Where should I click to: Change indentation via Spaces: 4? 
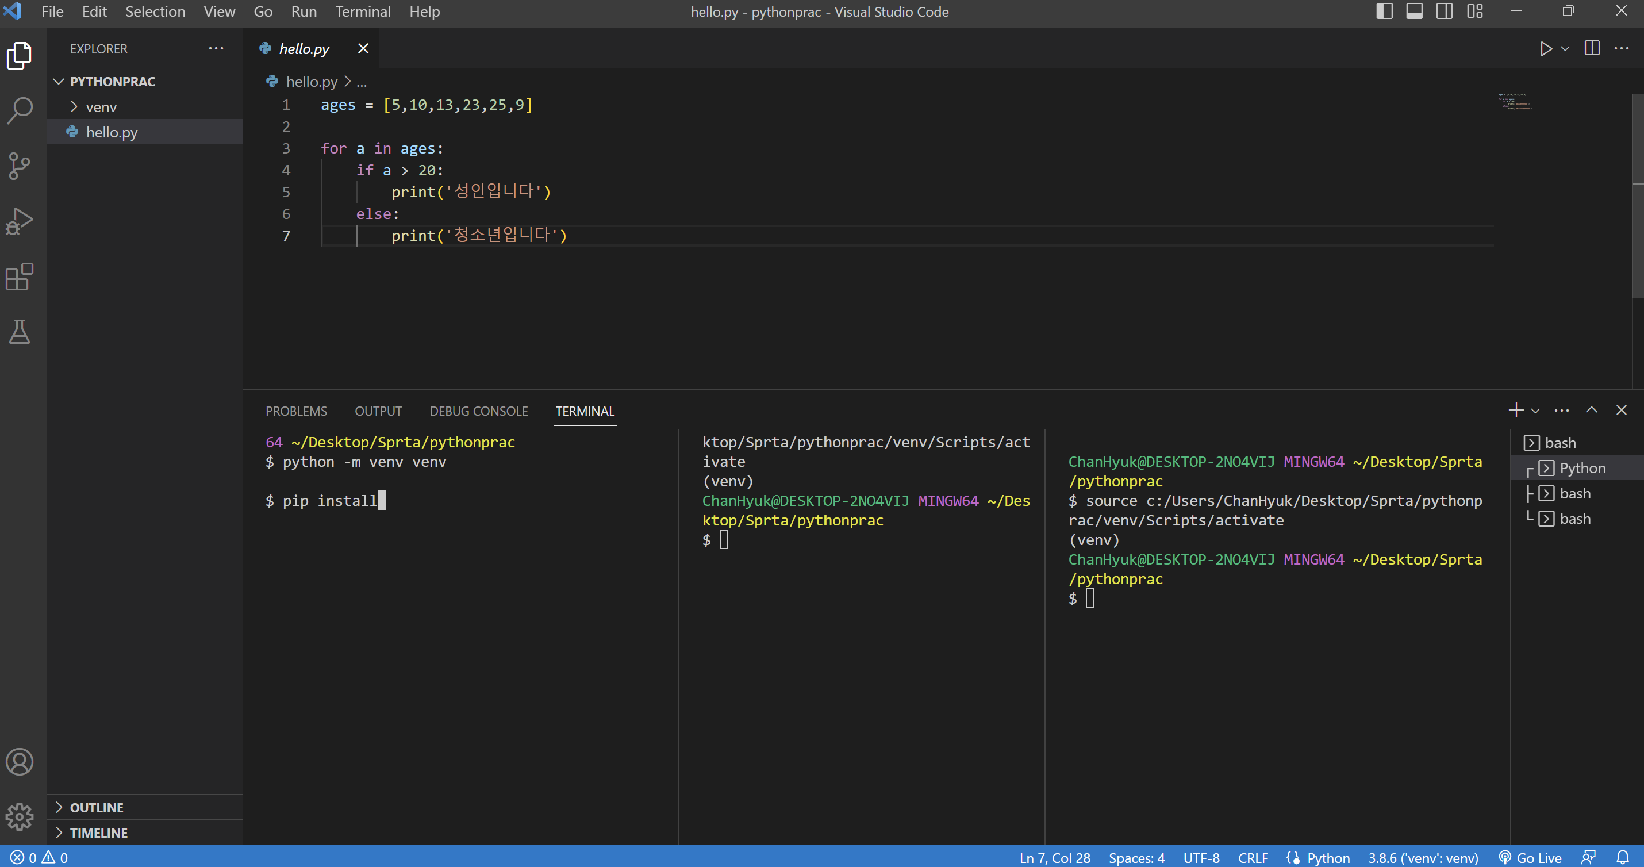pos(1136,857)
